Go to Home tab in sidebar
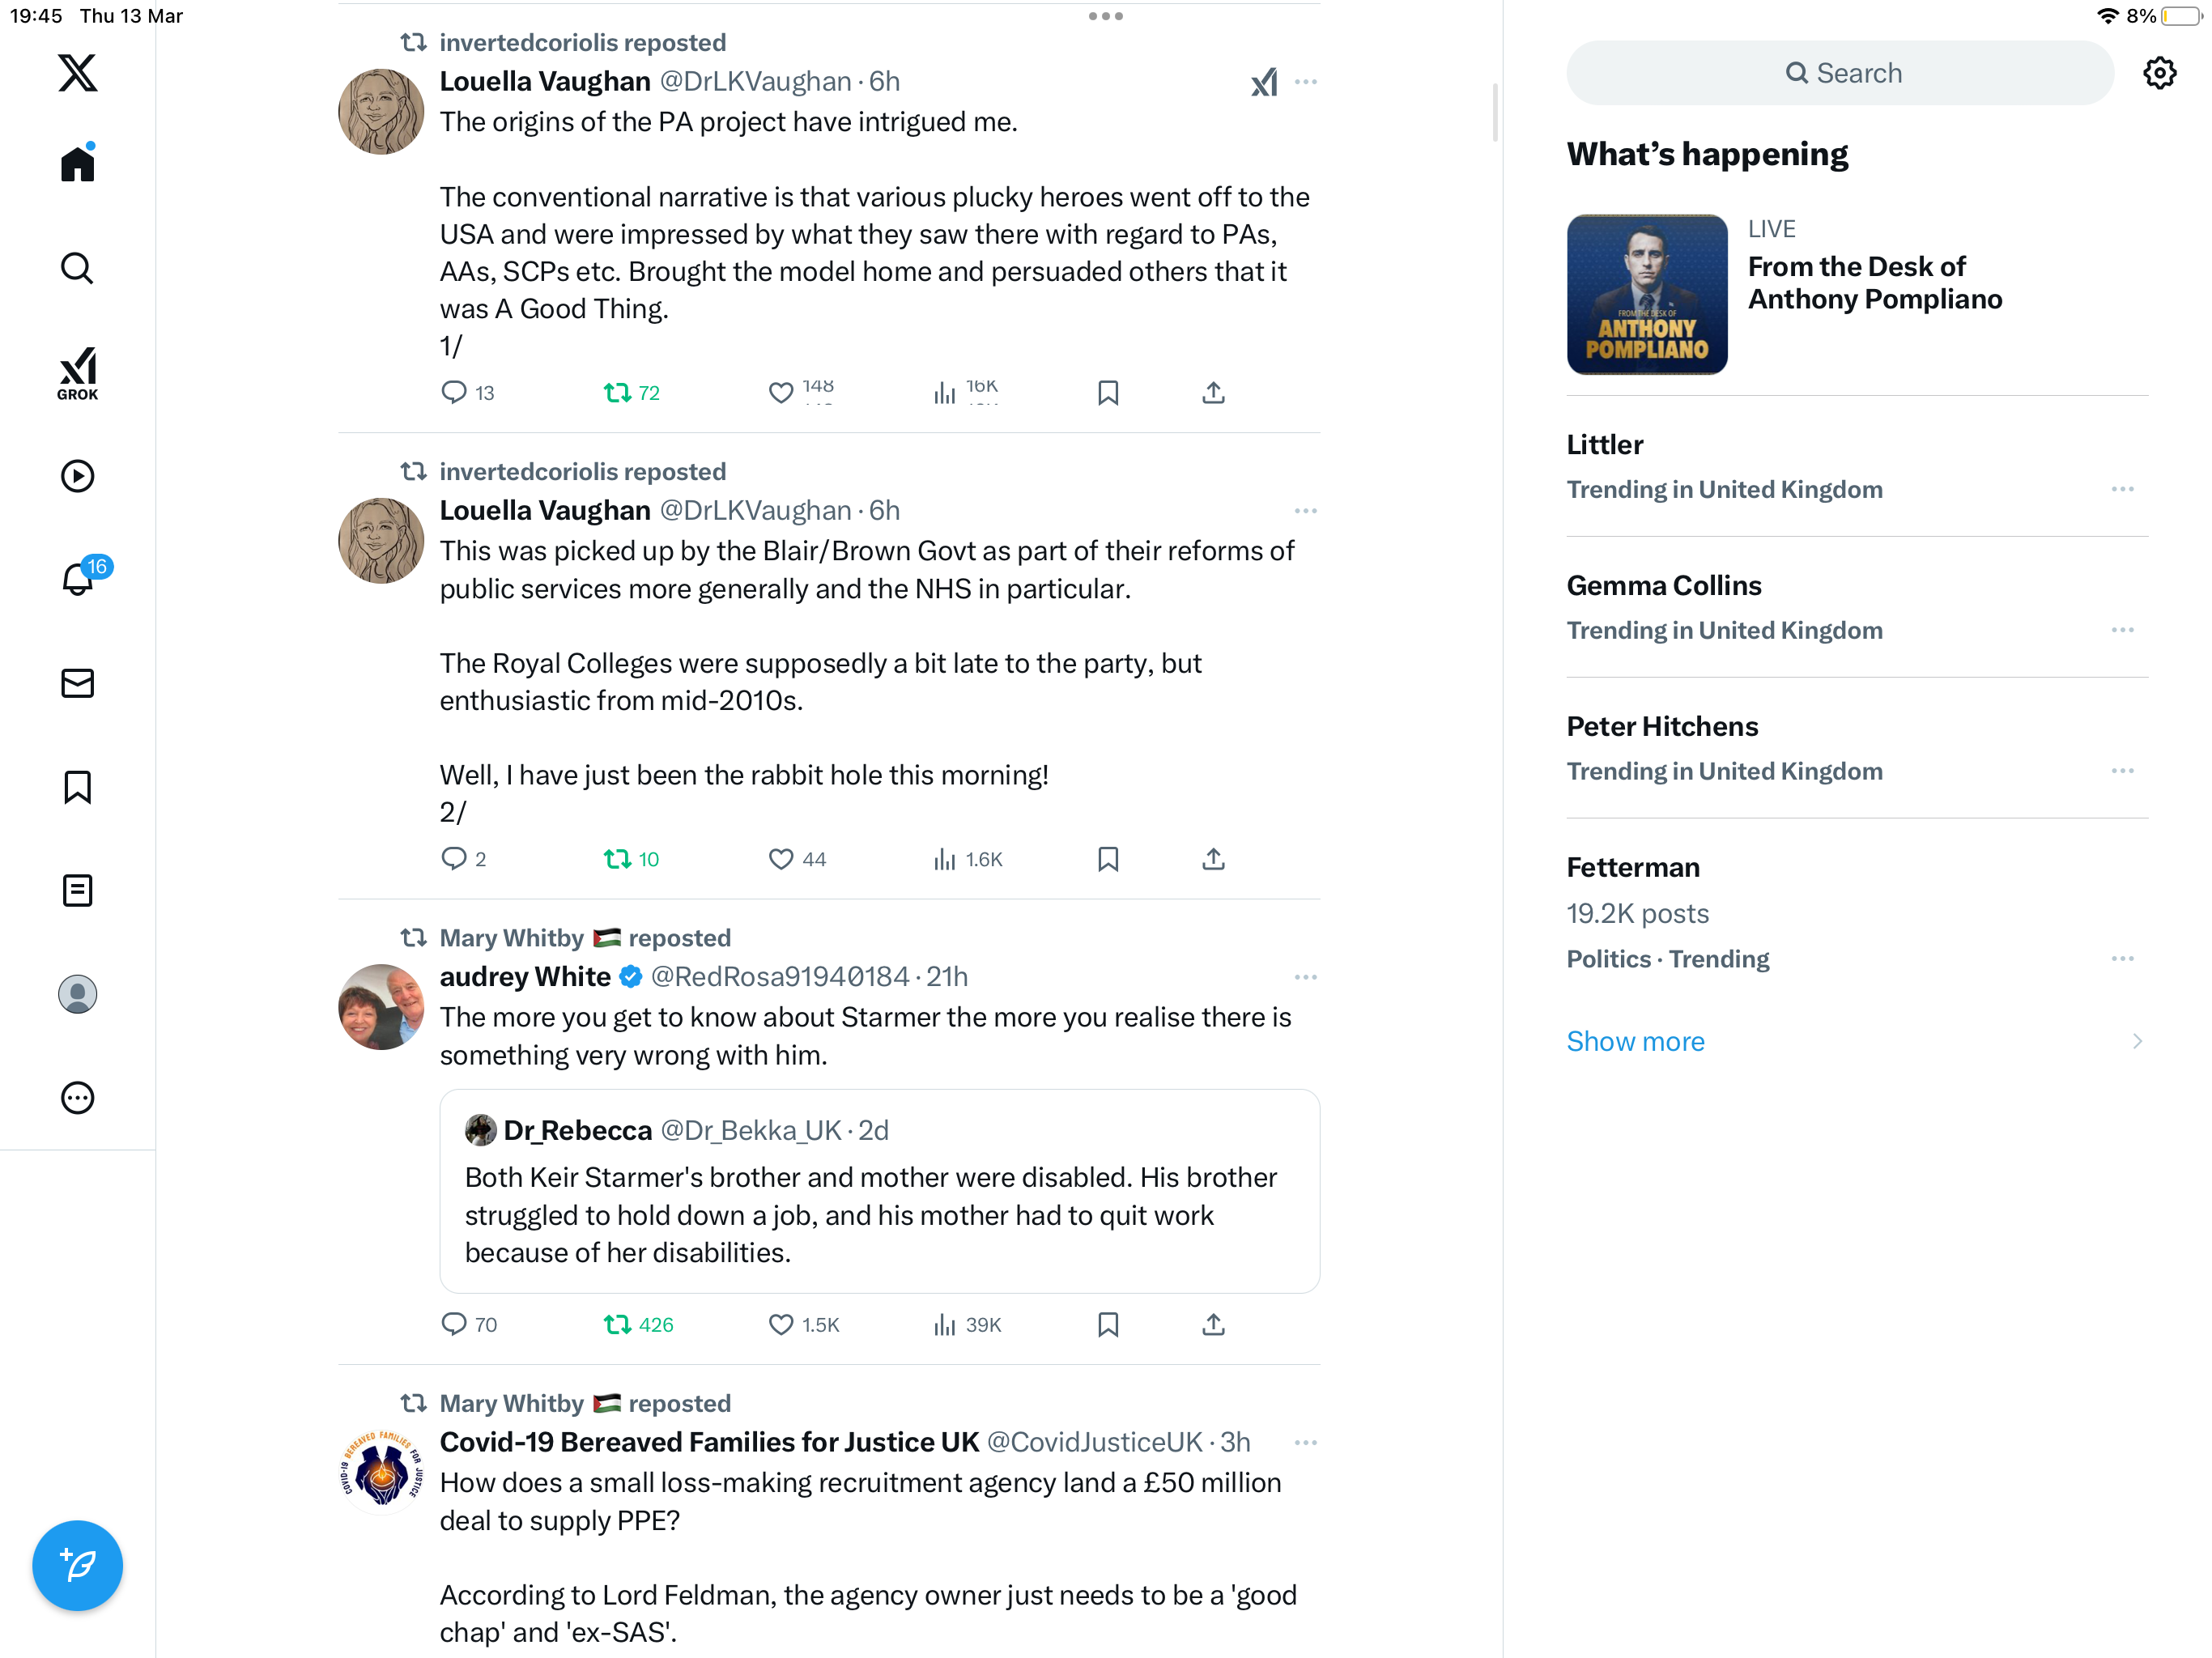This screenshot has height=1658, width=2212. [77, 163]
